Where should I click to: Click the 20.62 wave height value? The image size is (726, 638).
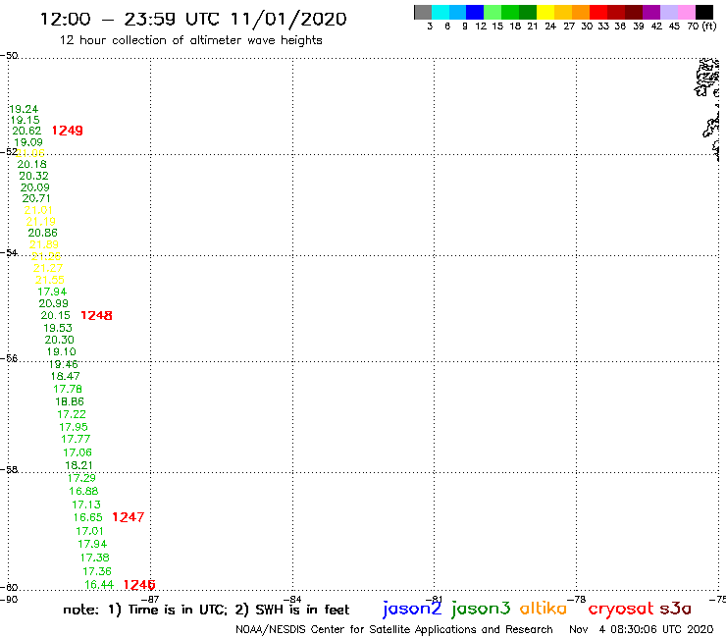coord(26,132)
